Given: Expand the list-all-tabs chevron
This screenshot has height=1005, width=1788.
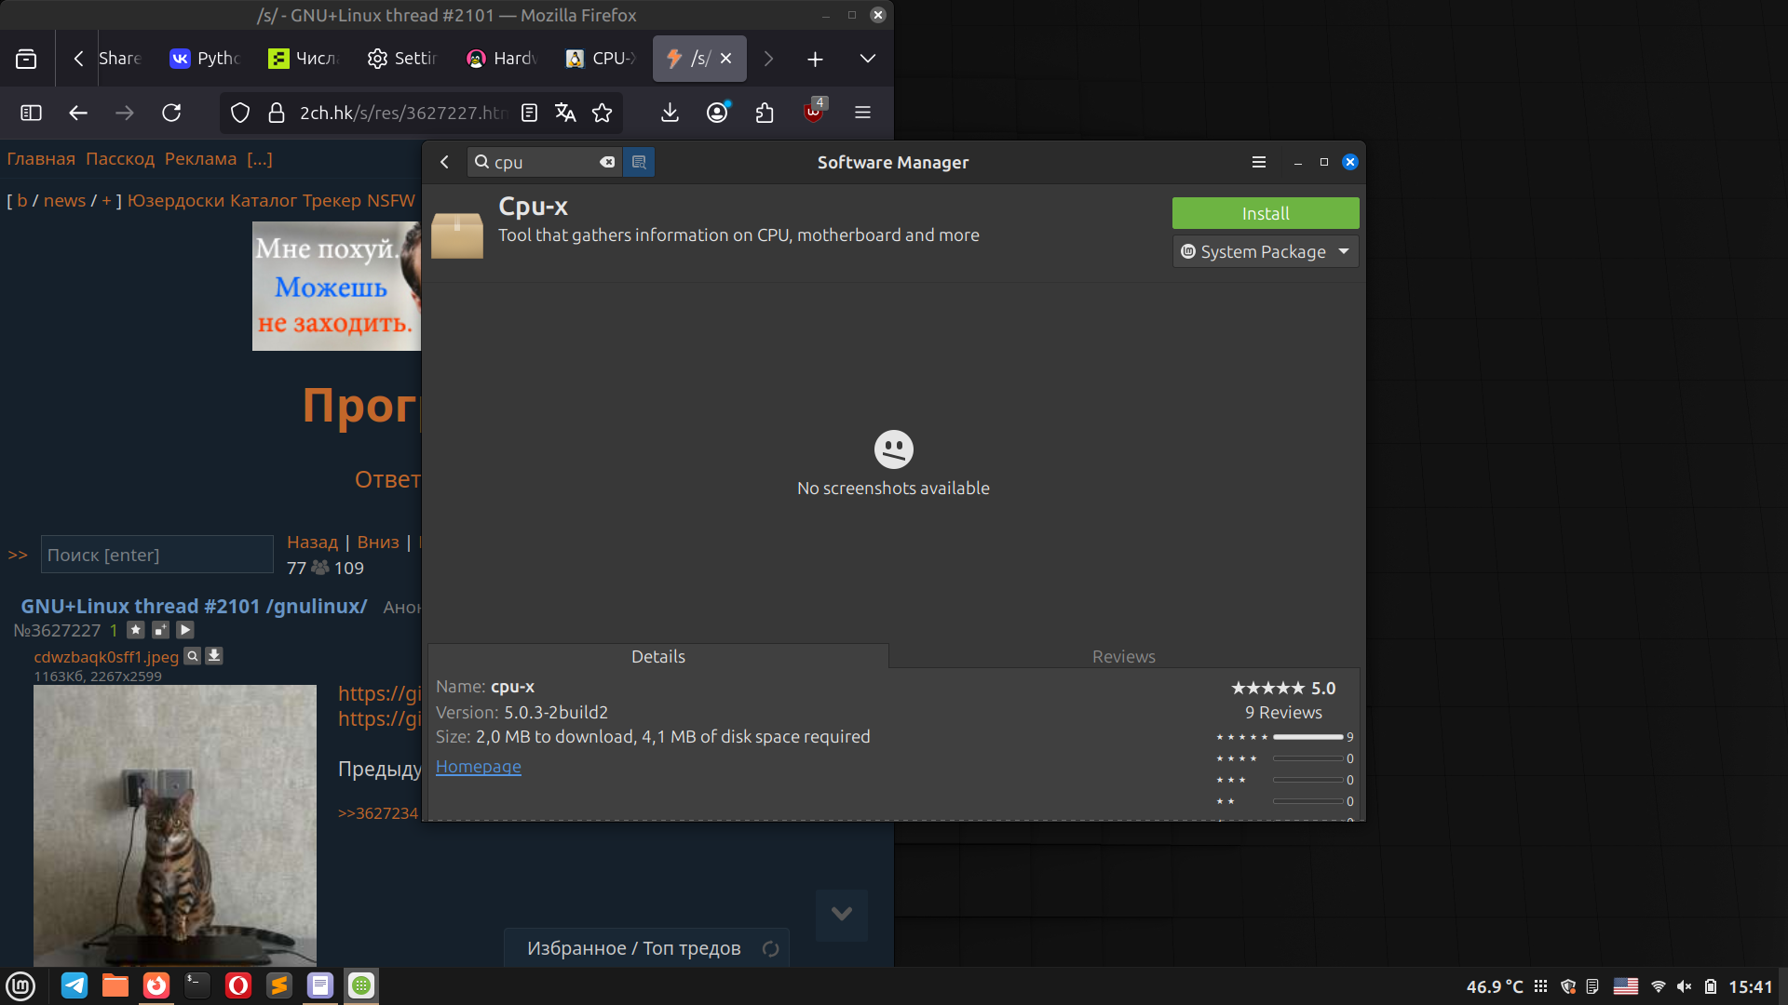Looking at the screenshot, I should (867, 59).
